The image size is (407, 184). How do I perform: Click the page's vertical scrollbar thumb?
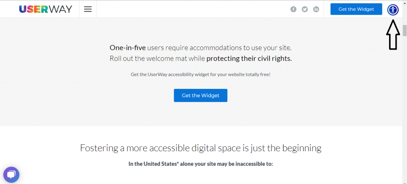tap(404, 31)
